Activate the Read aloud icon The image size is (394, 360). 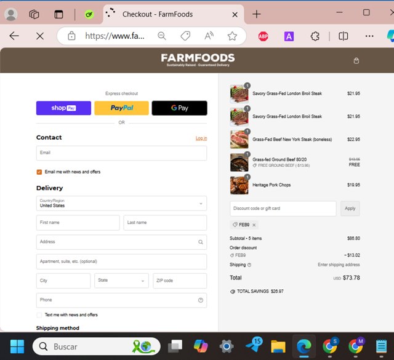[x=209, y=36]
